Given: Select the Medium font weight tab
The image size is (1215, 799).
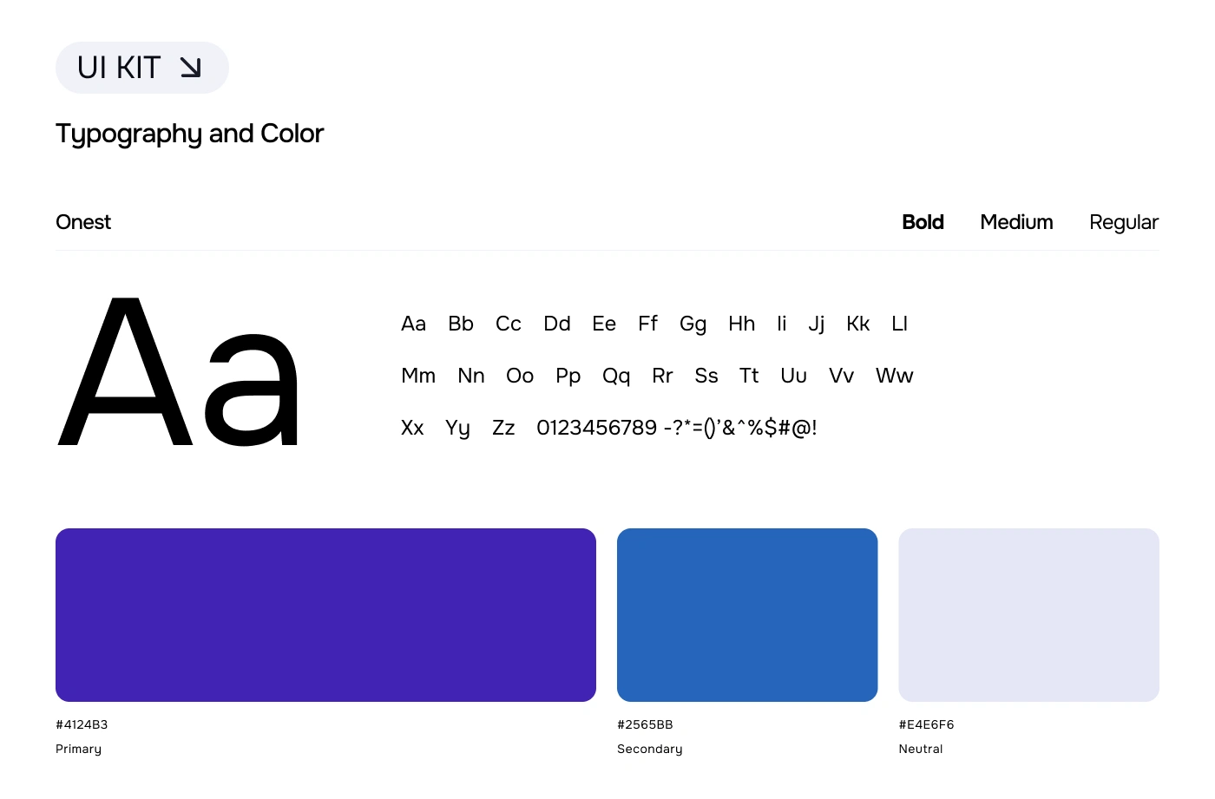Looking at the screenshot, I should [x=1016, y=222].
